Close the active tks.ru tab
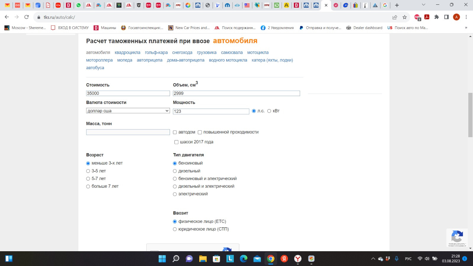Viewport: 473px width, 266px height. tap(326, 5)
